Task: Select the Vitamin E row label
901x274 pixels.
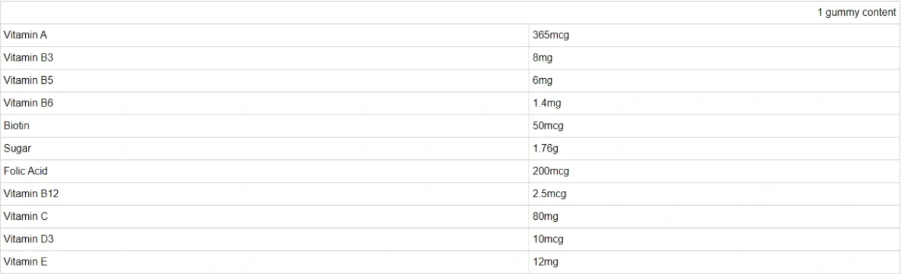Action: 25,262
